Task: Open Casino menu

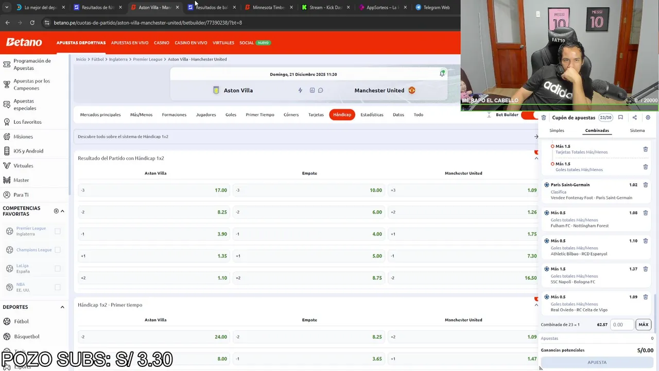Action: click(x=161, y=43)
